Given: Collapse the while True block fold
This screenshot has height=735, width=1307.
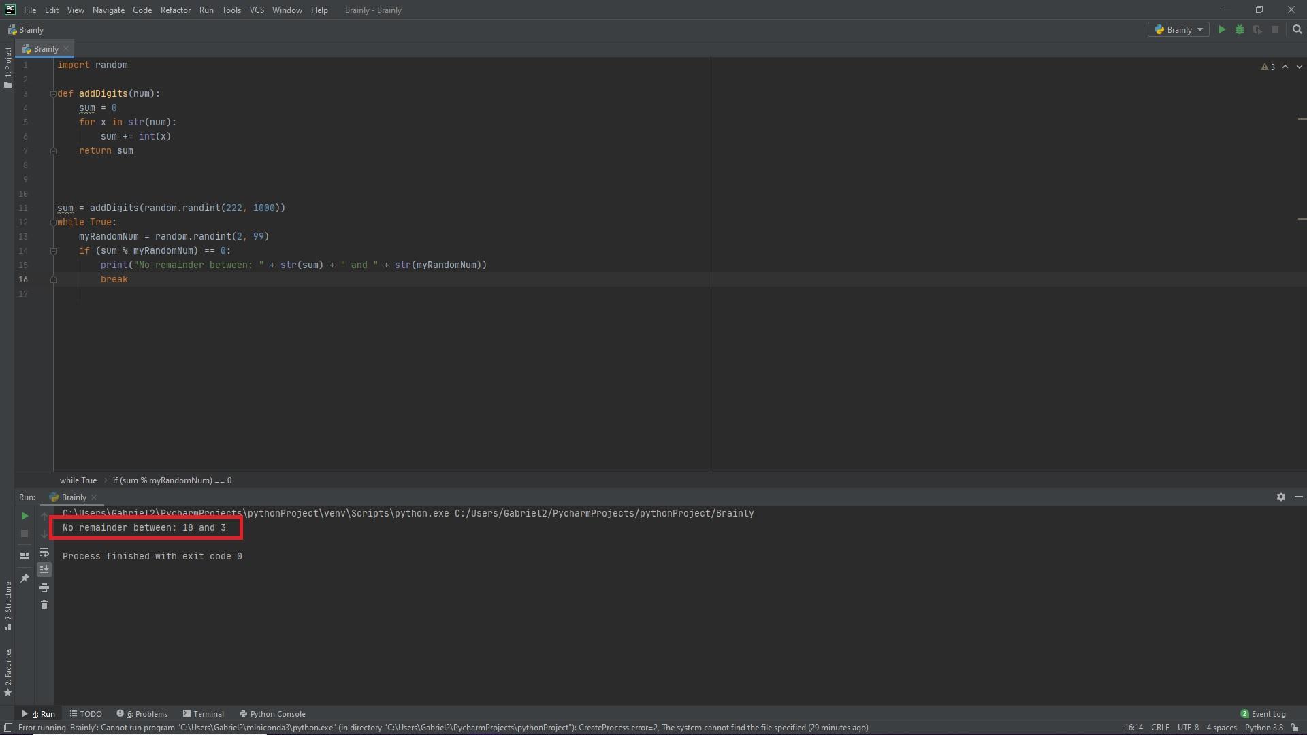Looking at the screenshot, I should click(53, 223).
